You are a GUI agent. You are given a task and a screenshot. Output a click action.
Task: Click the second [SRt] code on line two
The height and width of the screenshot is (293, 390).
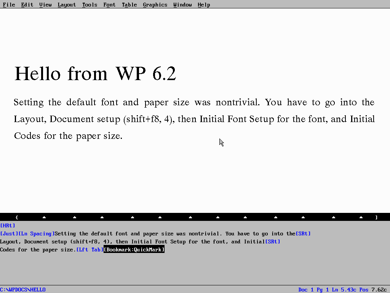click(273, 241)
